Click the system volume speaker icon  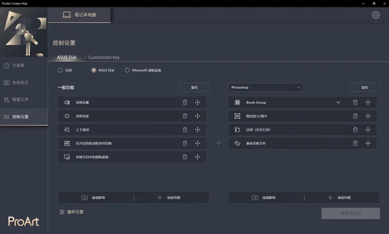click(x=67, y=102)
